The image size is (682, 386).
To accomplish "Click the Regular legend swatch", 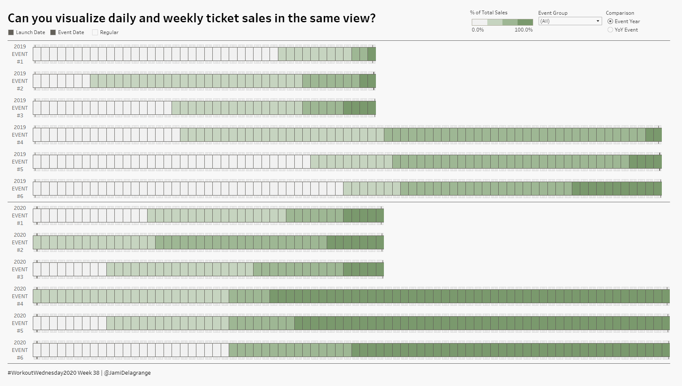I will pyautogui.click(x=95, y=32).
